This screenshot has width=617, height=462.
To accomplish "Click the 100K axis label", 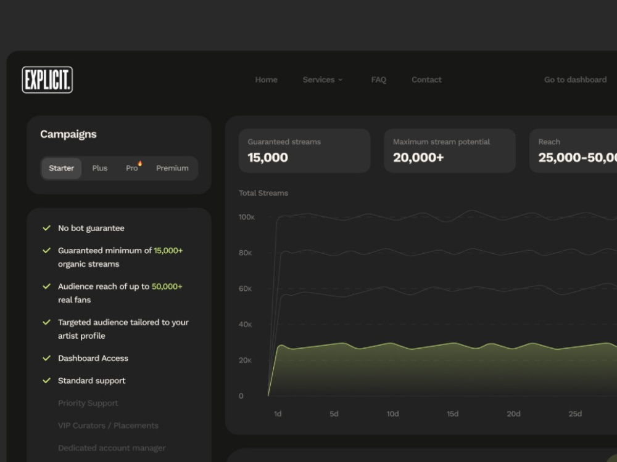I will pyautogui.click(x=247, y=217).
